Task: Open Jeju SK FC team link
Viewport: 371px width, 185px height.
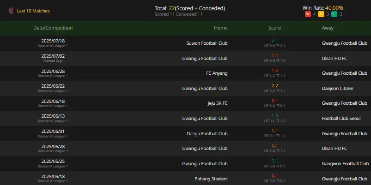Action: 217,103
